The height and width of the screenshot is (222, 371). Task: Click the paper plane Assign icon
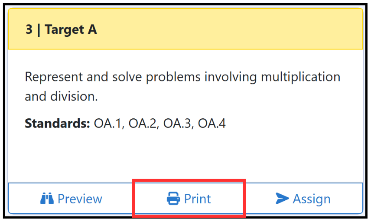click(x=282, y=198)
